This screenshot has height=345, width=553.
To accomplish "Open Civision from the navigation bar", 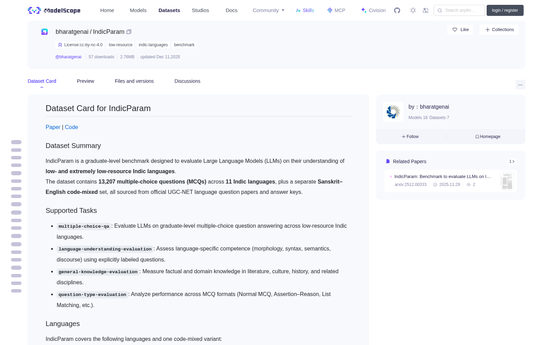I will (x=373, y=10).
